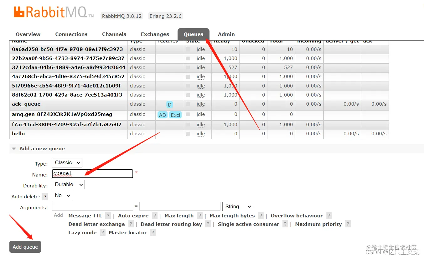Open Dead letter routing key help icon
The image size is (424, 258).
click(x=208, y=224)
